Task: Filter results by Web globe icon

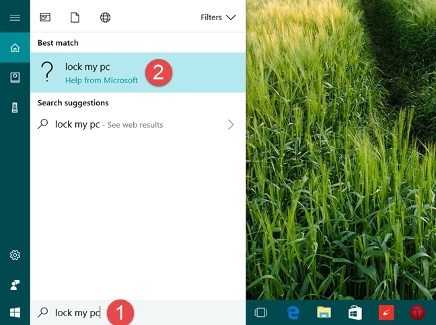Action: [105, 17]
